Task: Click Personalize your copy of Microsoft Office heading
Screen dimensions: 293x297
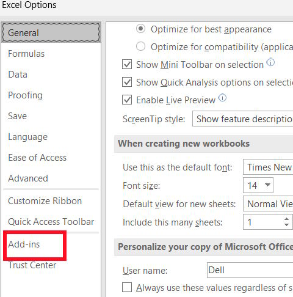Action: [206, 247]
